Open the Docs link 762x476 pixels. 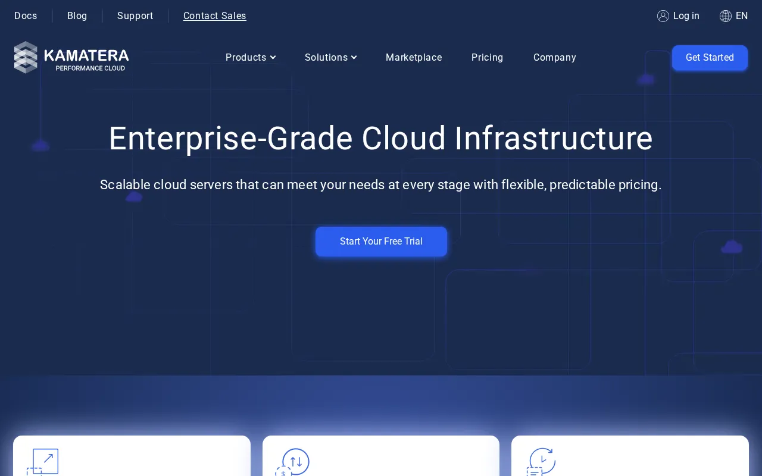coord(26,16)
